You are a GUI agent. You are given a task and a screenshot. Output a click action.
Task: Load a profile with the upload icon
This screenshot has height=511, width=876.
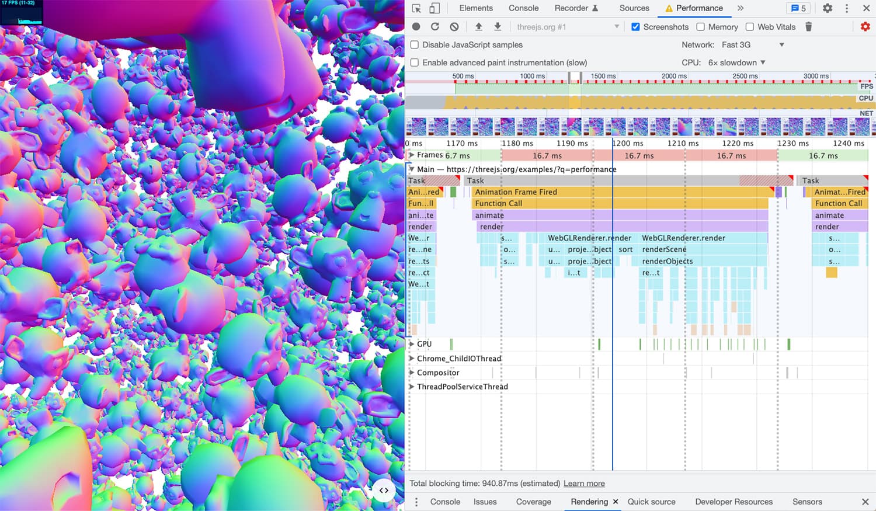pos(479,26)
